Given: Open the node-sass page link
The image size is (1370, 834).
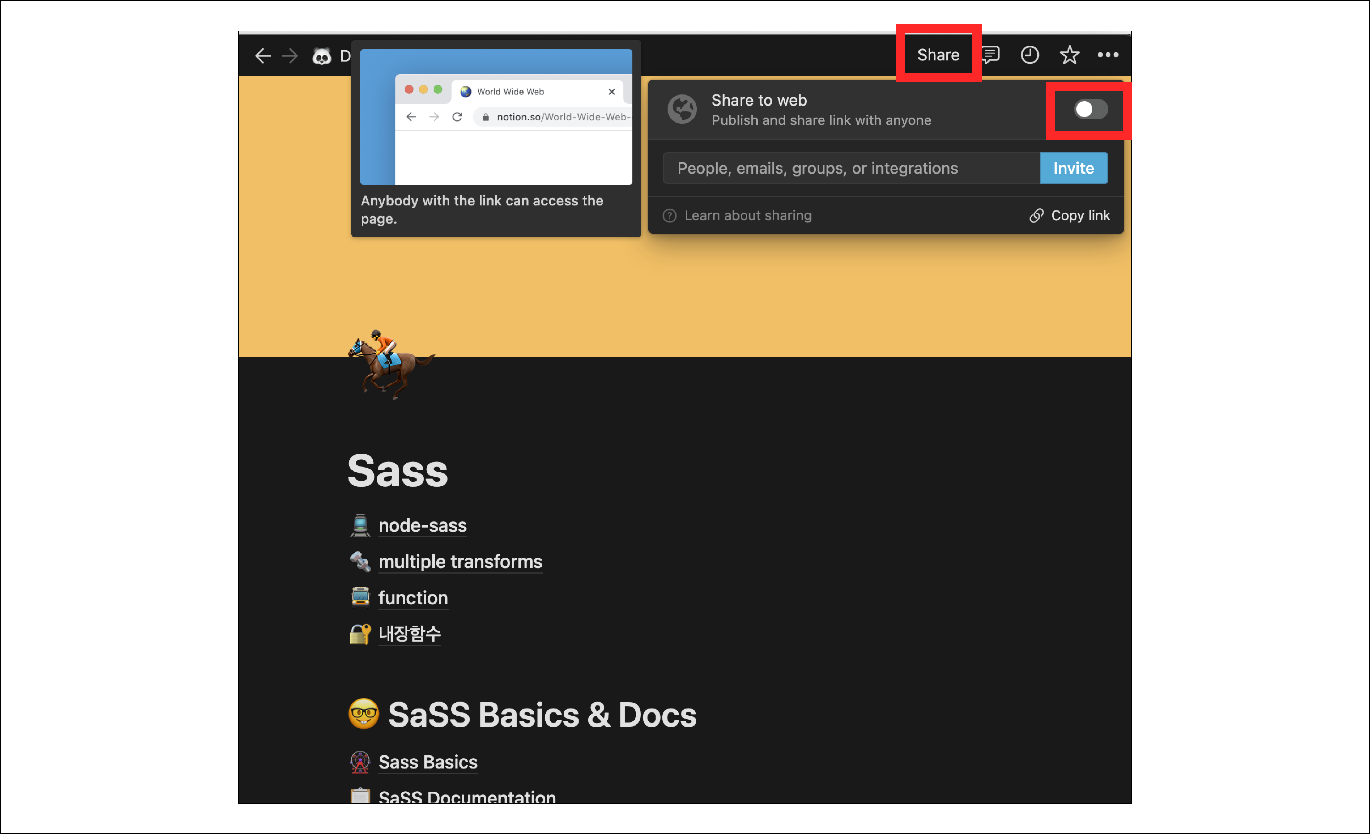Looking at the screenshot, I should [x=422, y=525].
